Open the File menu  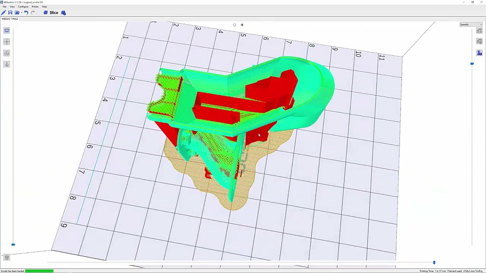(5, 6)
